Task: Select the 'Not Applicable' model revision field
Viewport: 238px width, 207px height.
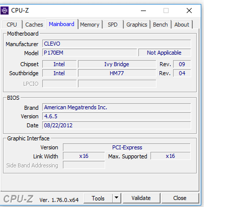Action: pos(165,53)
